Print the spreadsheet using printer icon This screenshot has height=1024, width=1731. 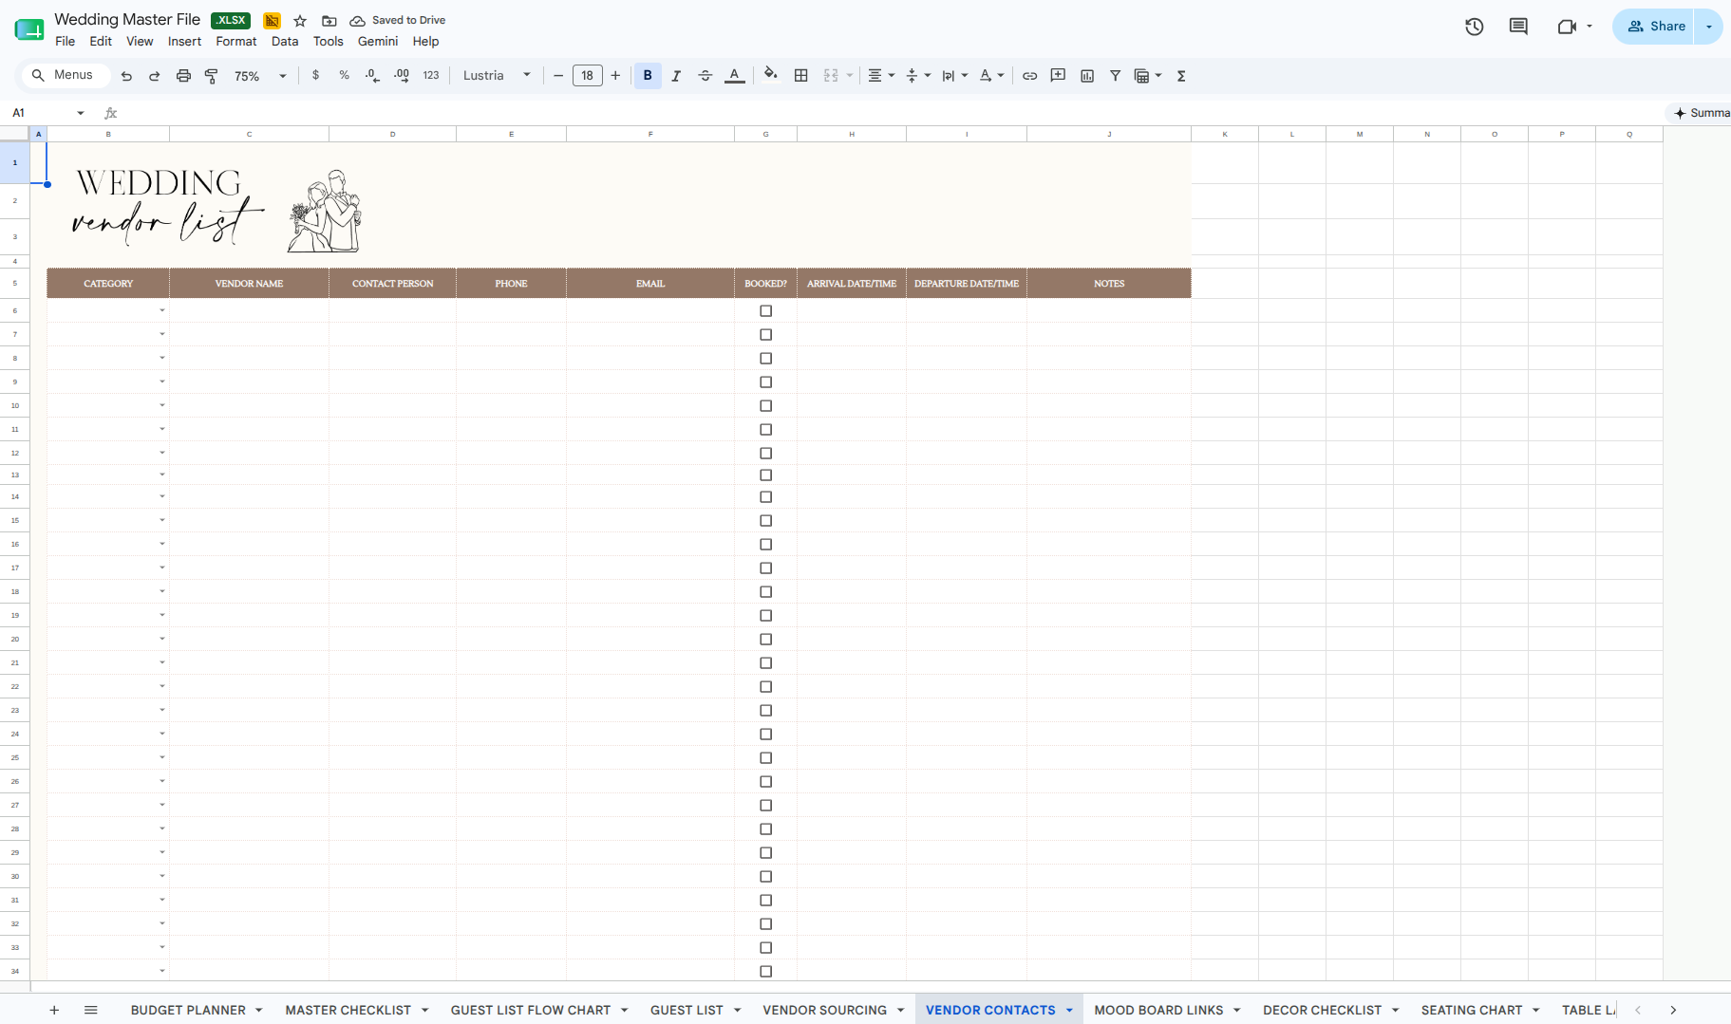(183, 76)
